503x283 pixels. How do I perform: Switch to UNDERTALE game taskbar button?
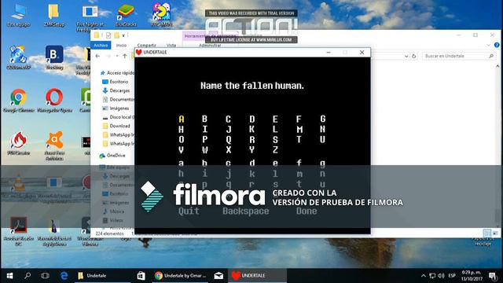[x=257, y=276]
